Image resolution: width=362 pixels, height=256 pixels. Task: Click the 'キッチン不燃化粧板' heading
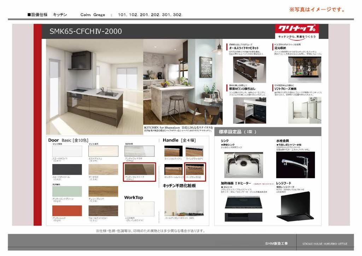click(x=179, y=186)
